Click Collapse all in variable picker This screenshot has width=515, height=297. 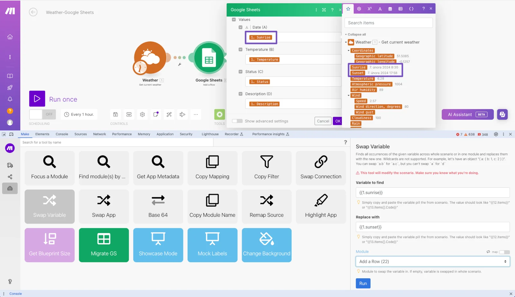[357, 34]
